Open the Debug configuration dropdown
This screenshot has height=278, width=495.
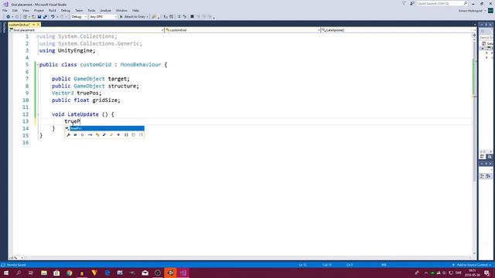pos(79,17)
